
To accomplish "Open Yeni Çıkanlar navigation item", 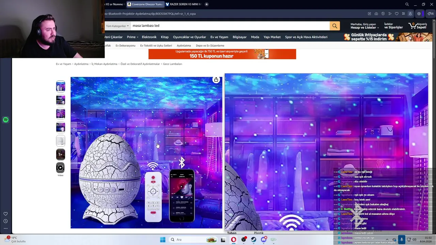I will [x=113, y=37].
